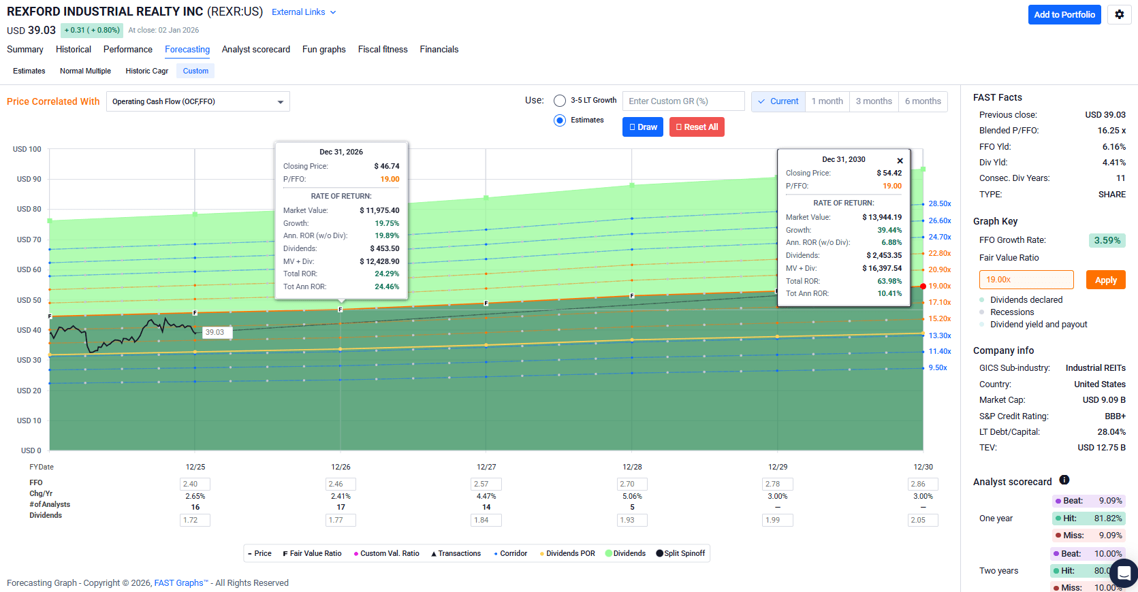Toggle Dividends declared option
The width and height of the screenshot is (1138, 592).
point(1026,300)
